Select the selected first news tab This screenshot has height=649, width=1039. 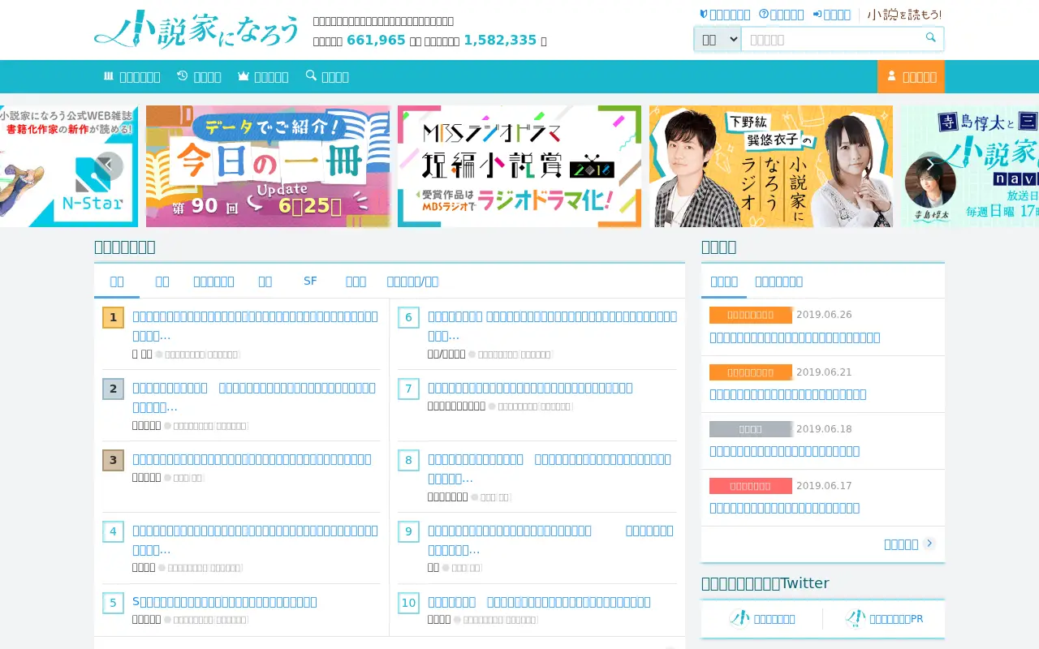724,281
